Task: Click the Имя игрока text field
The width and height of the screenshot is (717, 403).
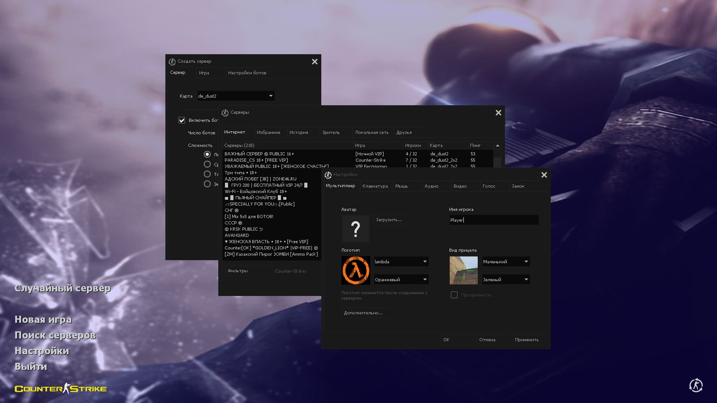Action: pyautogui.click(x=493, y=220)
